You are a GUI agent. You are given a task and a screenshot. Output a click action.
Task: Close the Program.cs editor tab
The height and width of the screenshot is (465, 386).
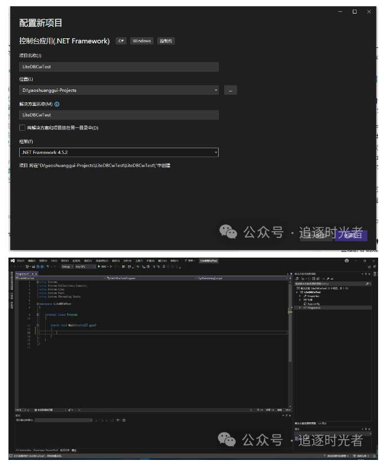36,274
